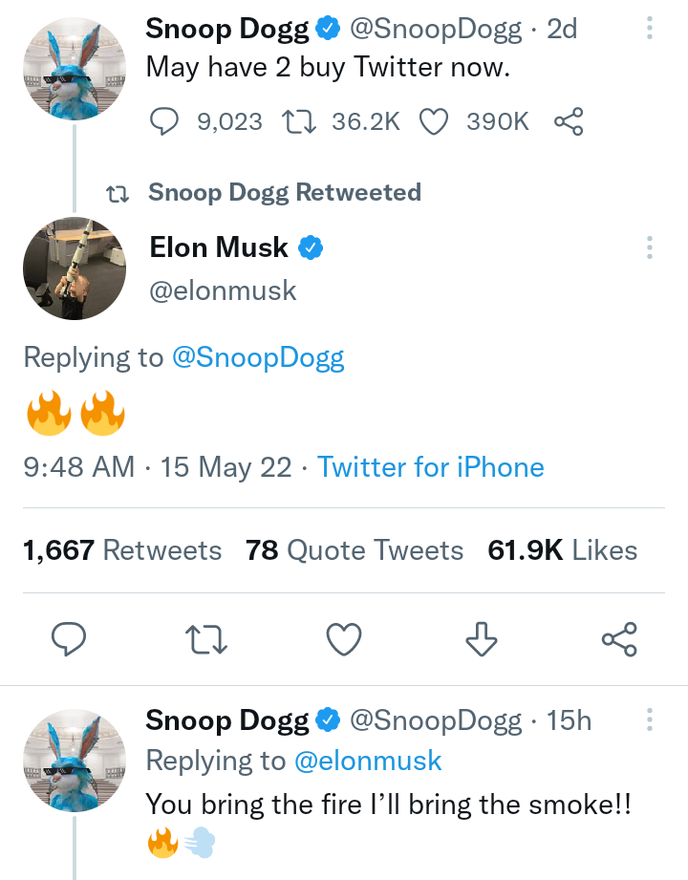Open more options on Snoop Dogg's top tweet
Image resolution: width=688 pixels, height=880 pixels.
click(x=650, y=30)
